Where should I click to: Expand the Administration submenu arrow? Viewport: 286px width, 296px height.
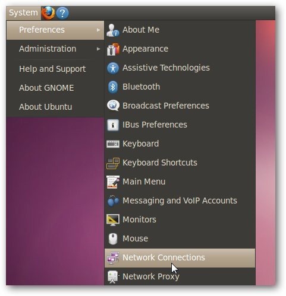98,49
